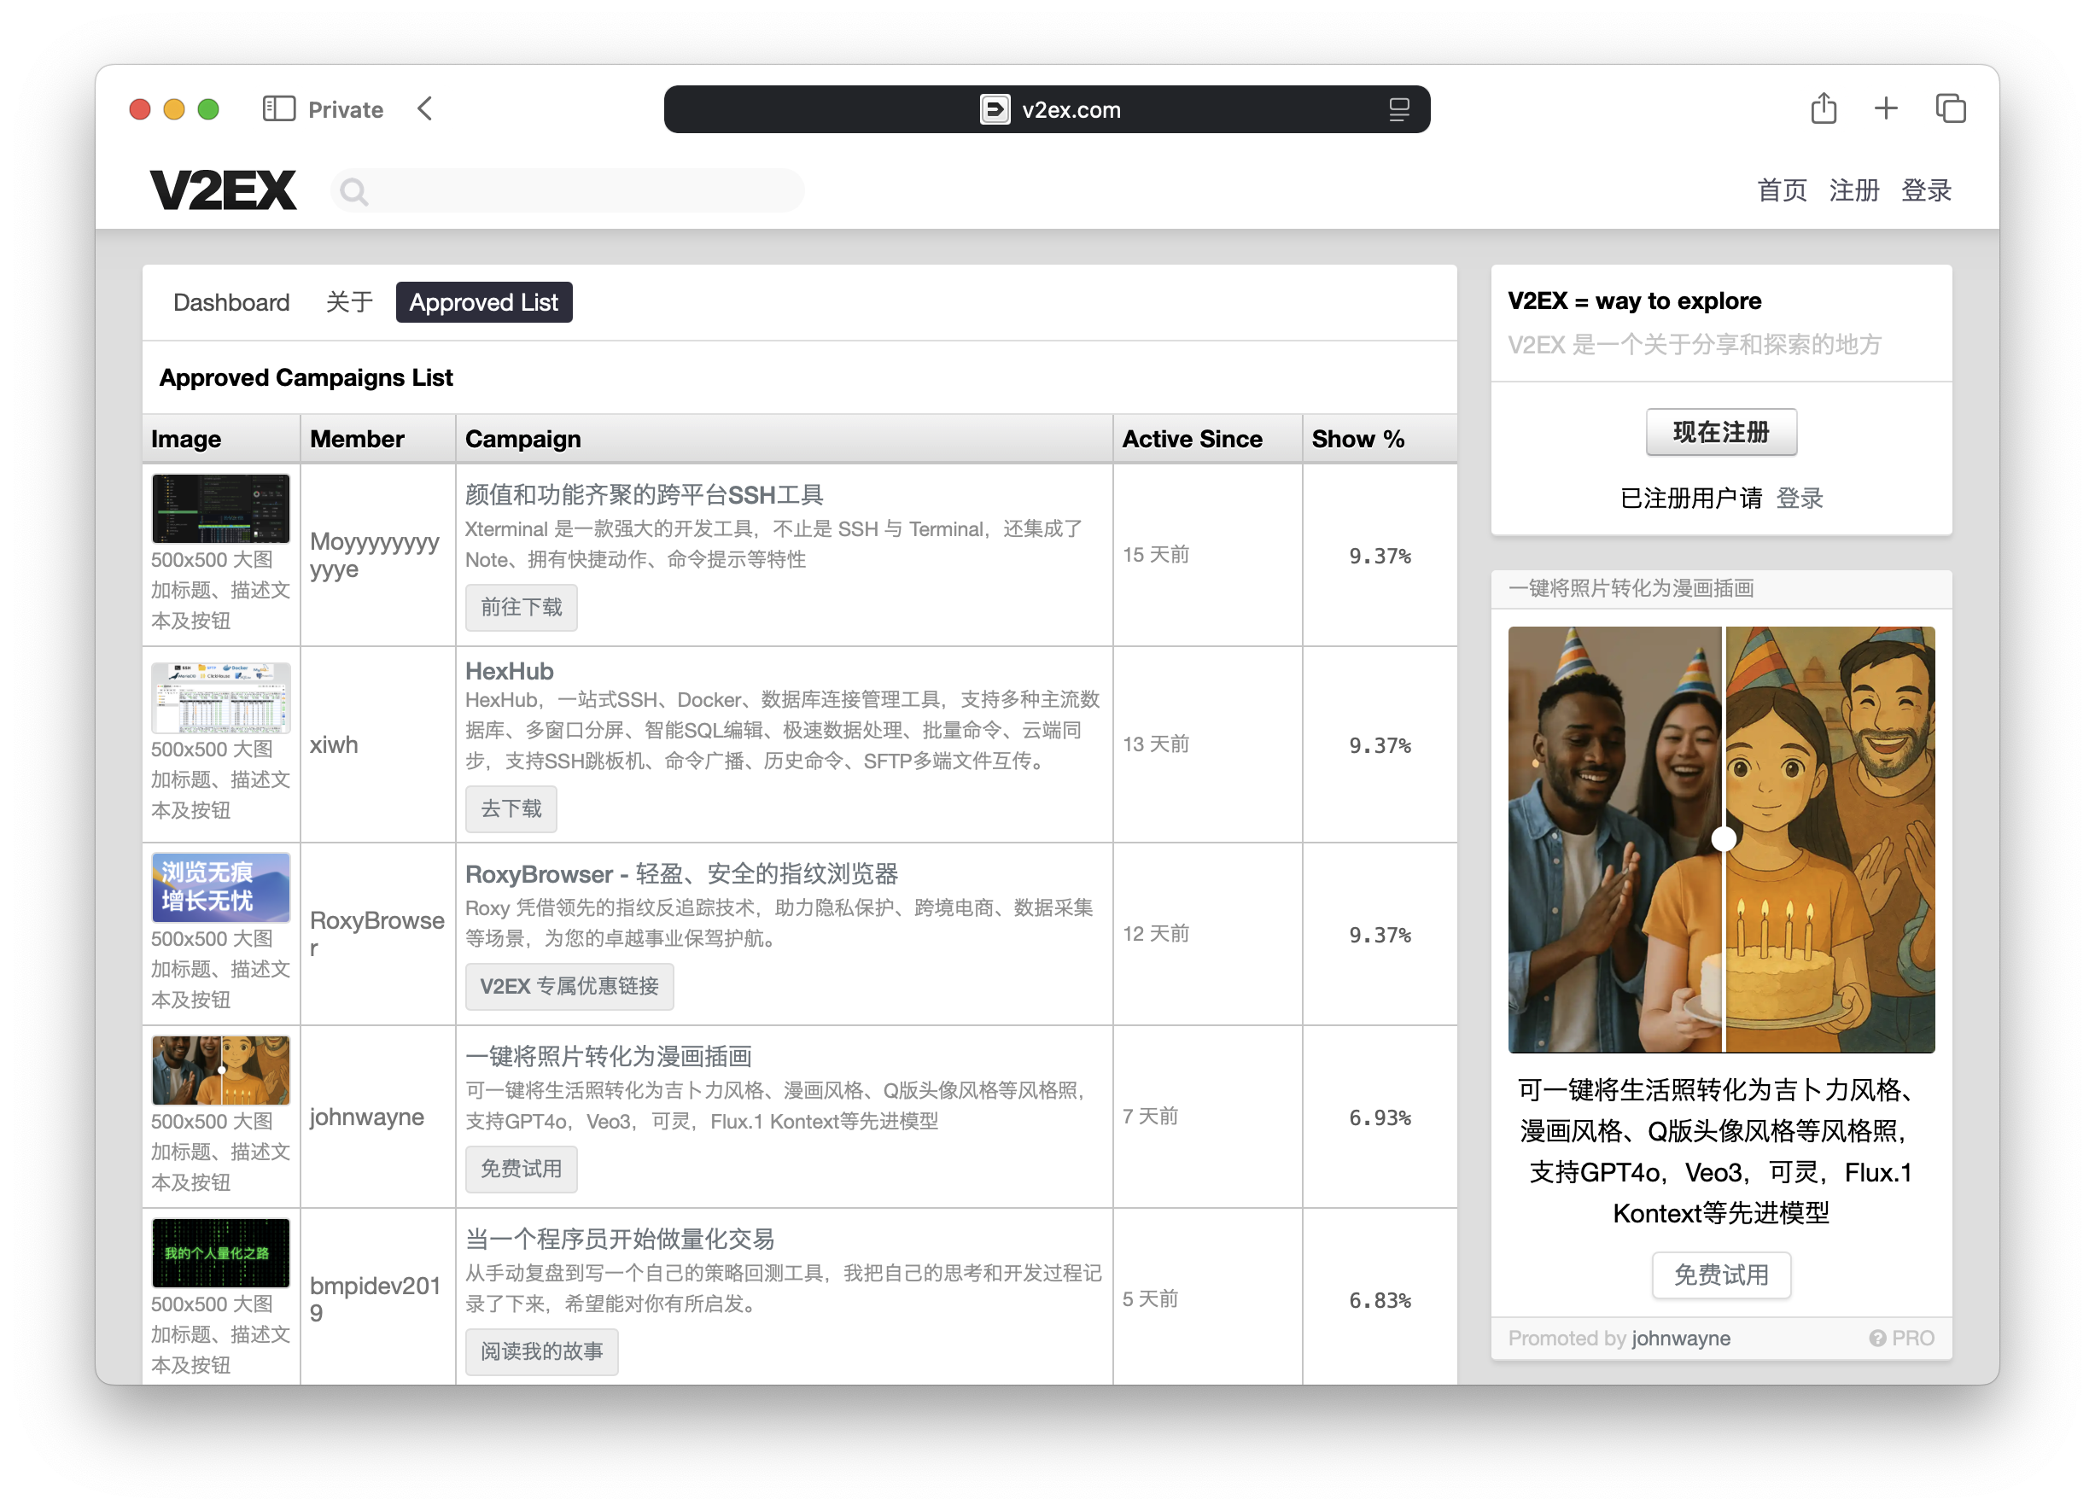Image resolution: width=2095 pixels, height=1511 pixels.
Task: Click the search magnifier icon
Action: point(353,192)
